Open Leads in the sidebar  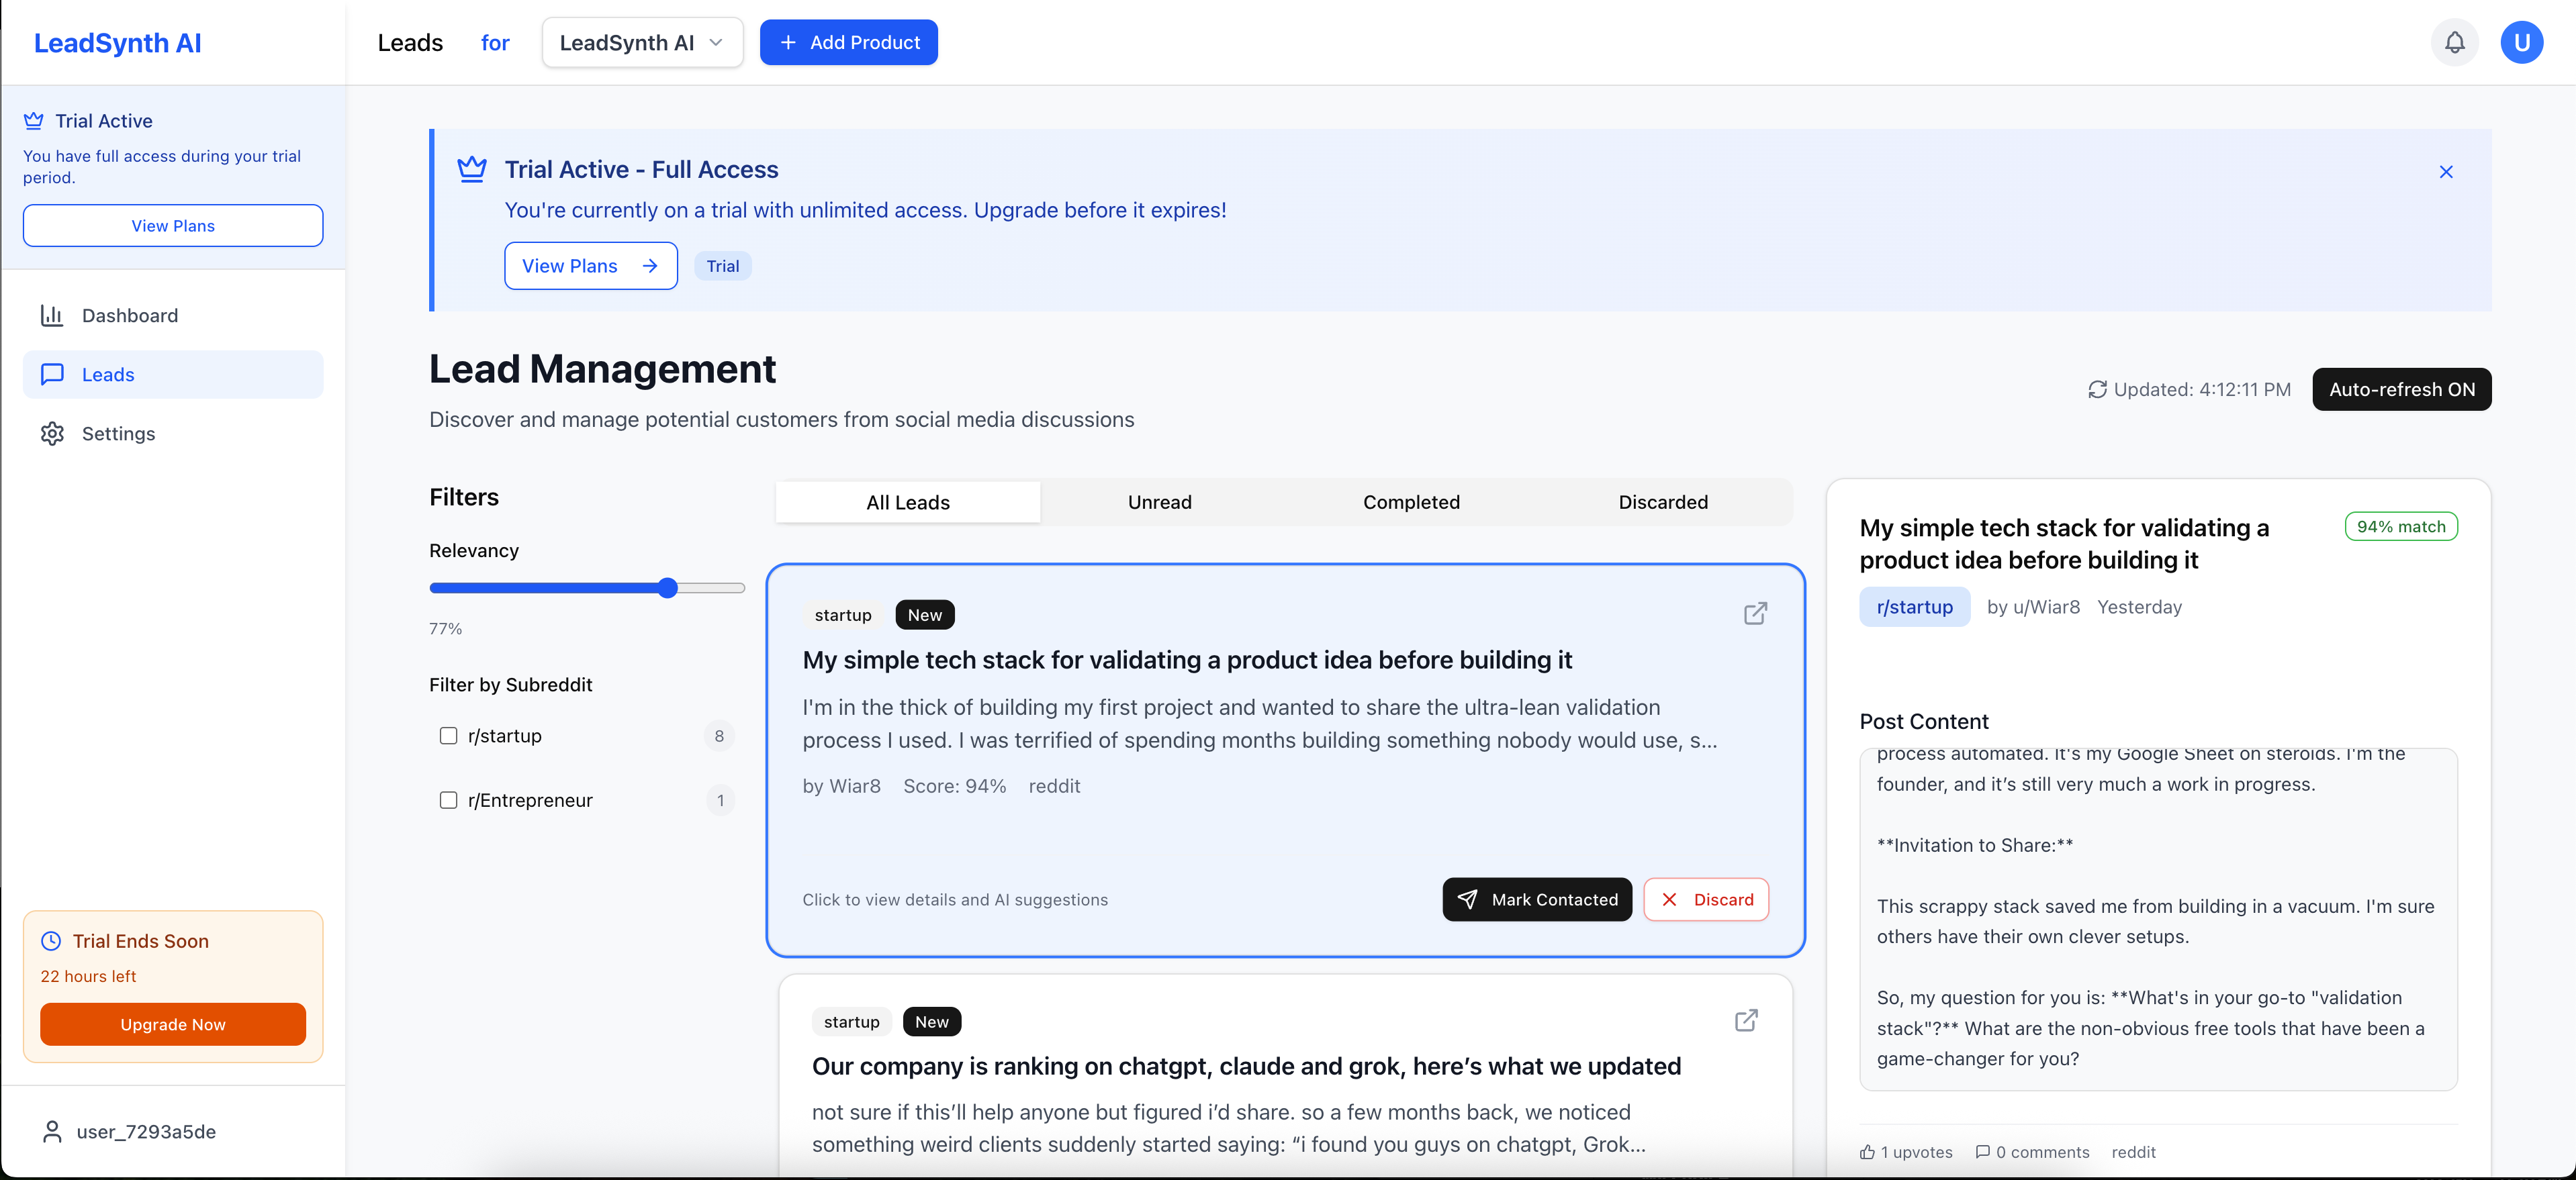click(173, 375)
